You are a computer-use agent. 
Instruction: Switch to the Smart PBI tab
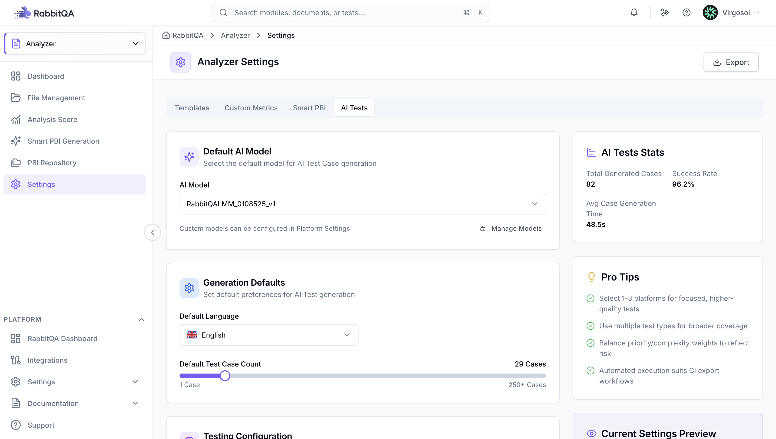(309, 108)
